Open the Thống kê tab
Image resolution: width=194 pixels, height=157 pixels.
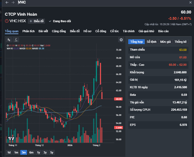[x=181, y=42]
